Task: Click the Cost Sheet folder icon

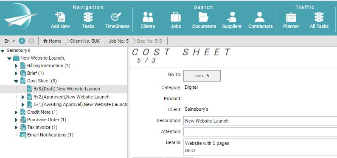Action: 23,81
